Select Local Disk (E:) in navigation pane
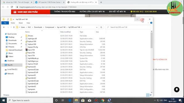The image size is (184, 103). click(x=12, y=69)
